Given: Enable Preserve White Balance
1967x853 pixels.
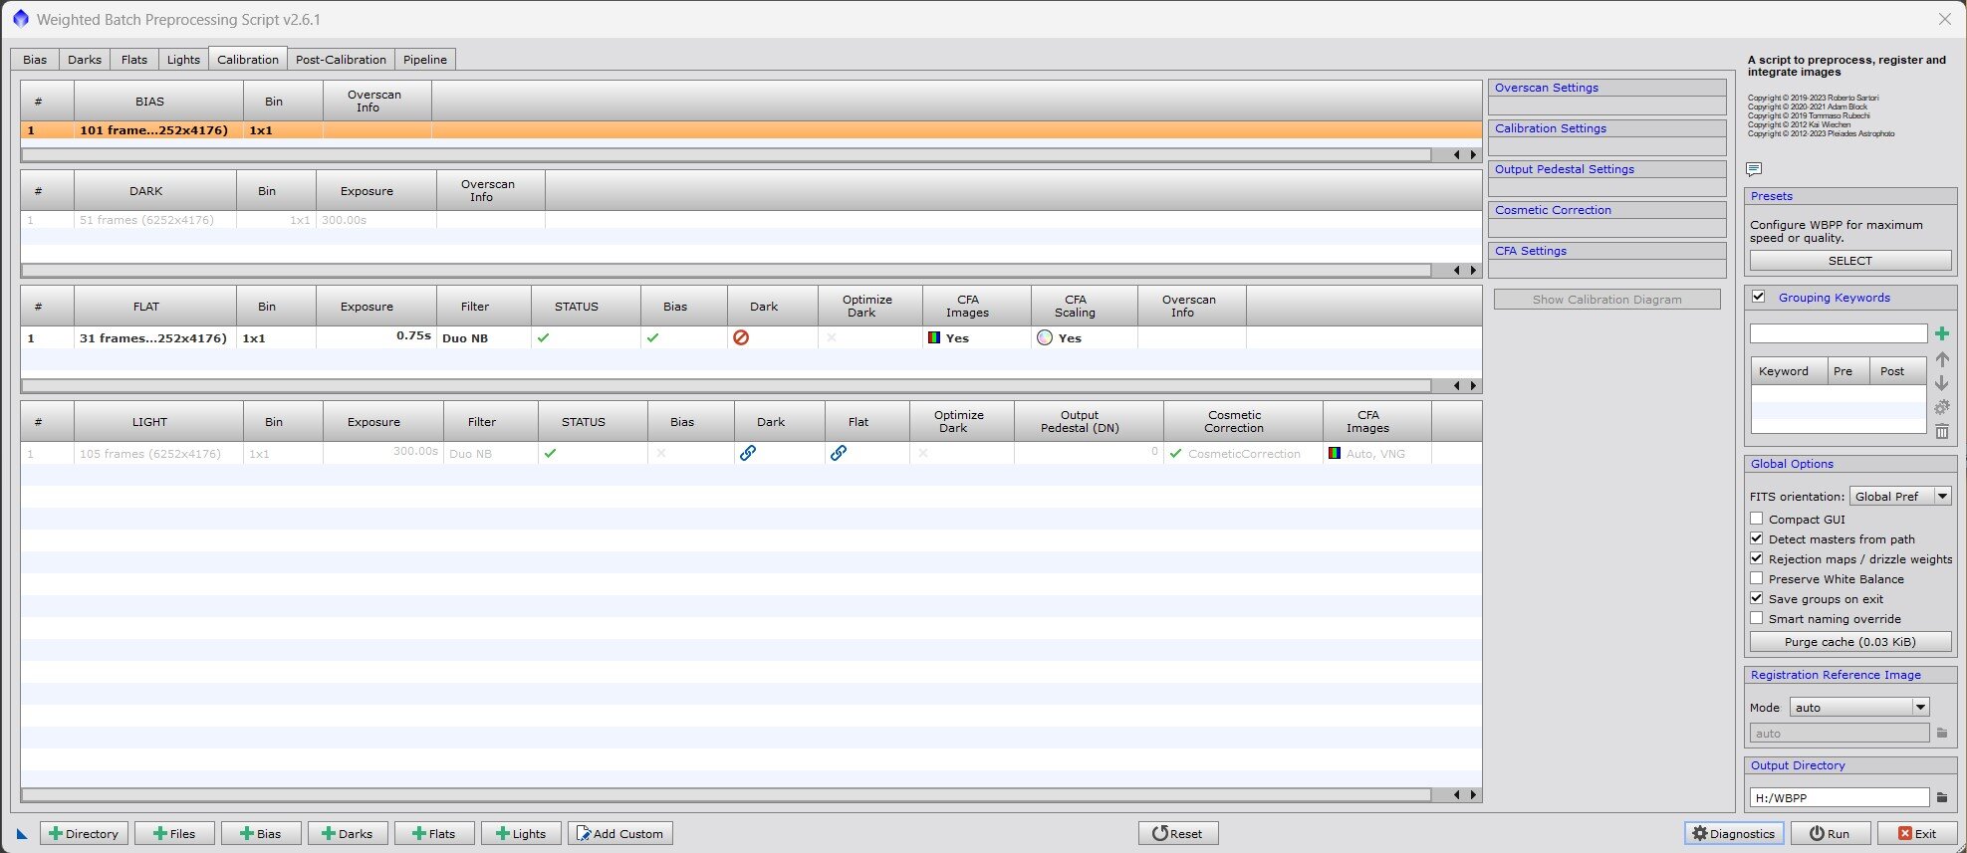Looking at the screenshot, I should point(1756,578).
